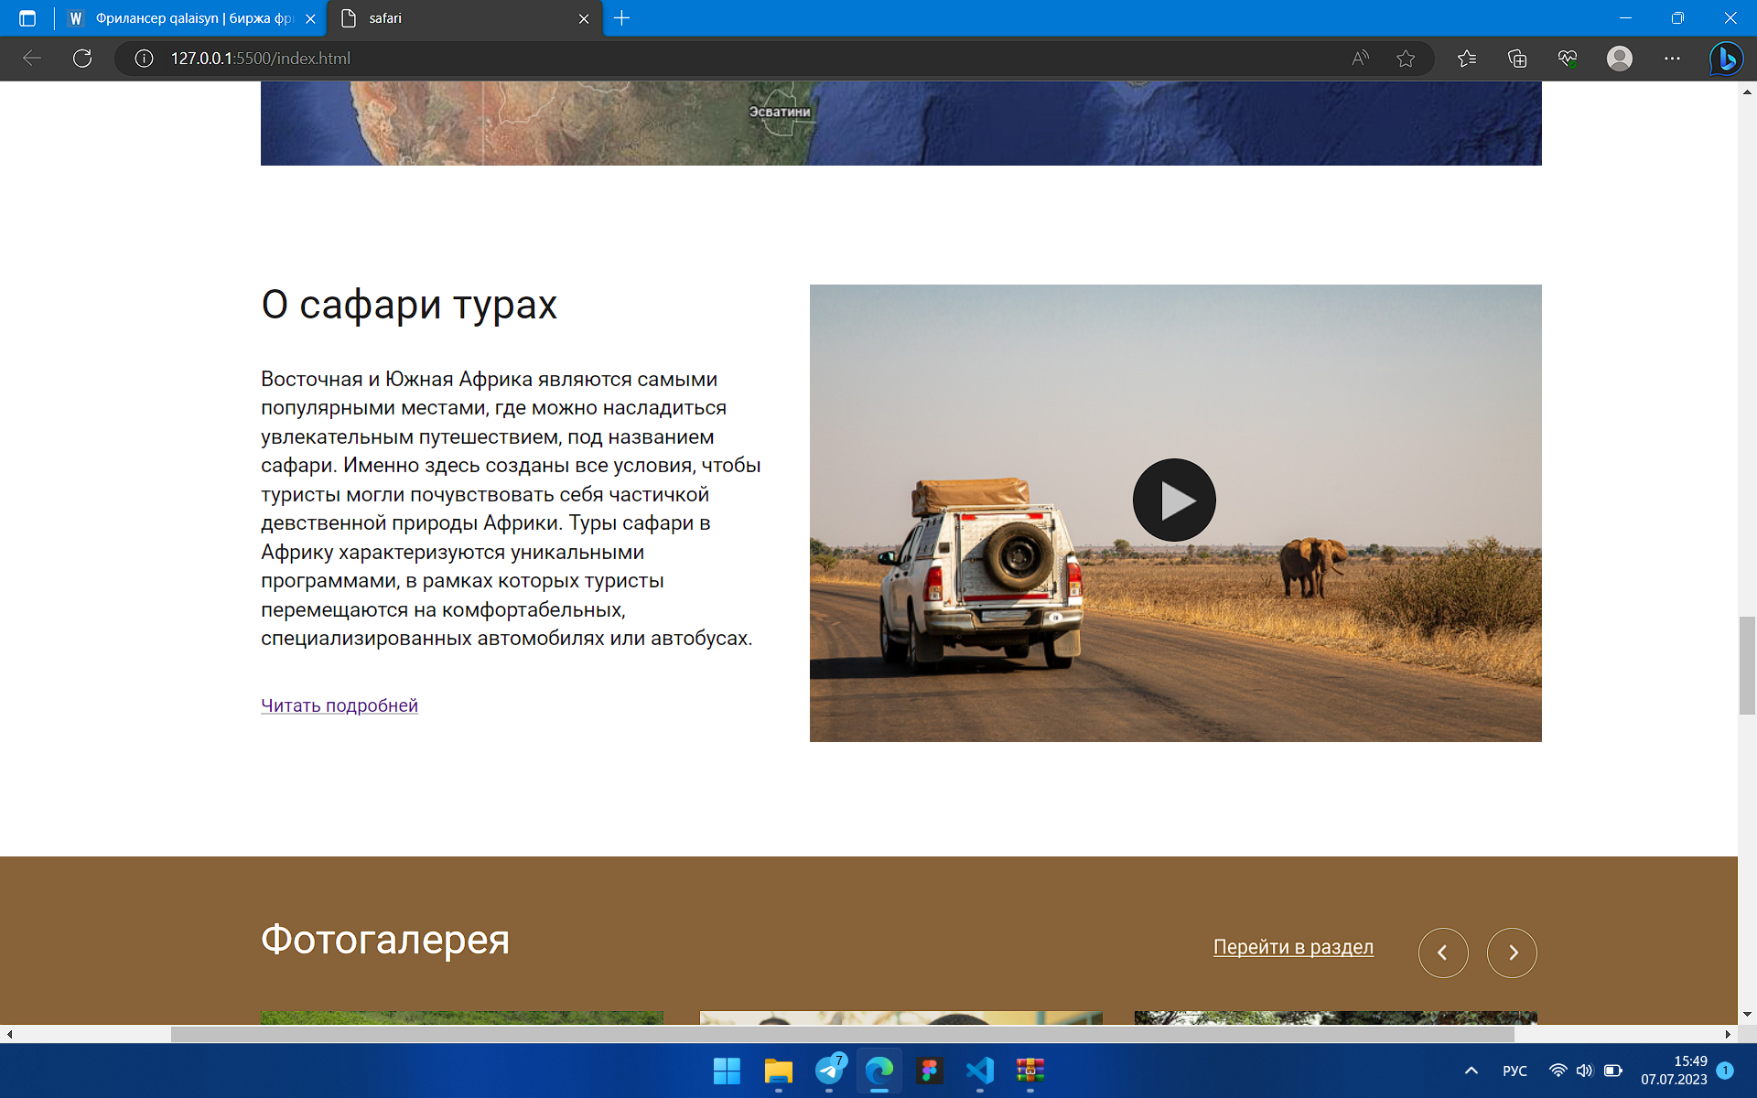Open the notification center badge
The image size is (1757, 1098).
[1725, 1070]
